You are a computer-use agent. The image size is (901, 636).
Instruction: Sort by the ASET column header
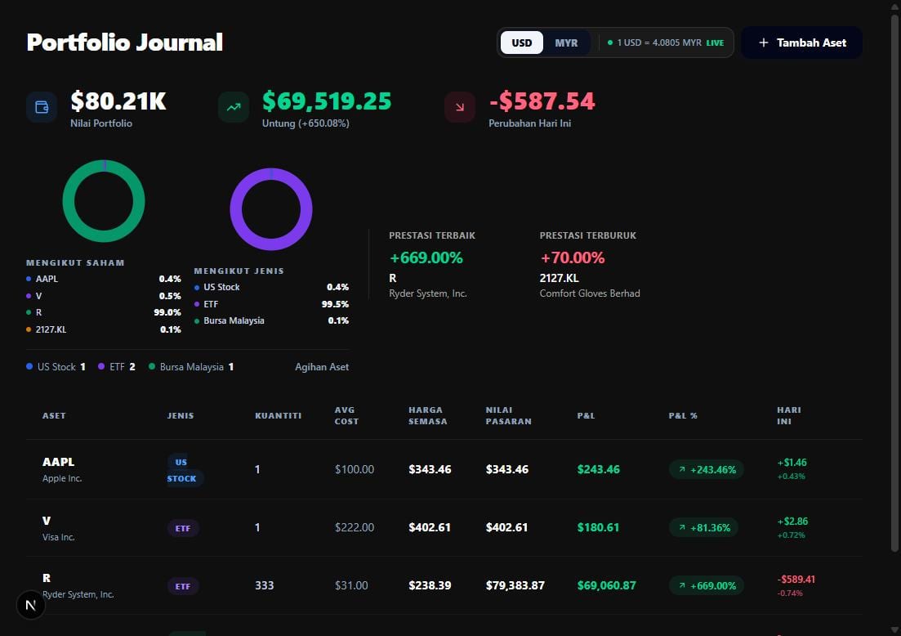click(54, 416)
